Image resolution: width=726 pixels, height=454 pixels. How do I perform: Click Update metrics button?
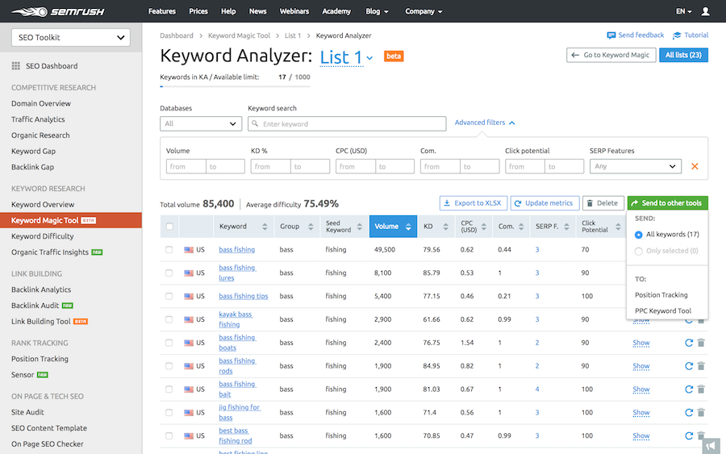pos(545,203)
